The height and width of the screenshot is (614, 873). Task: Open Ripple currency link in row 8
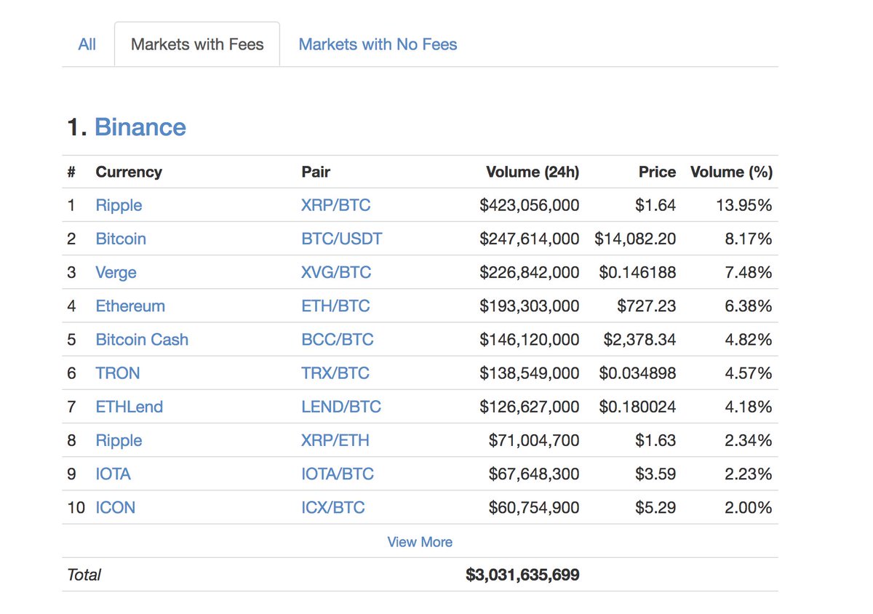pos(119,441)
